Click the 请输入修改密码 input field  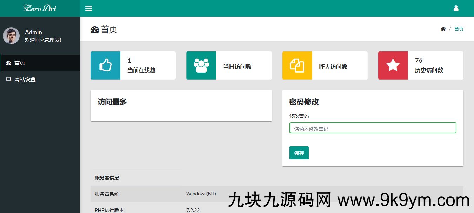(x=373, y=128)
